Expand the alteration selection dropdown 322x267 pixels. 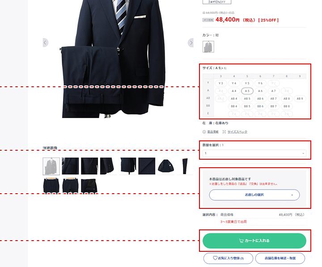pos(254,195)
